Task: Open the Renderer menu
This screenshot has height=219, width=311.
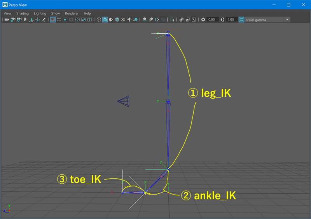Action: coord(72,14)
